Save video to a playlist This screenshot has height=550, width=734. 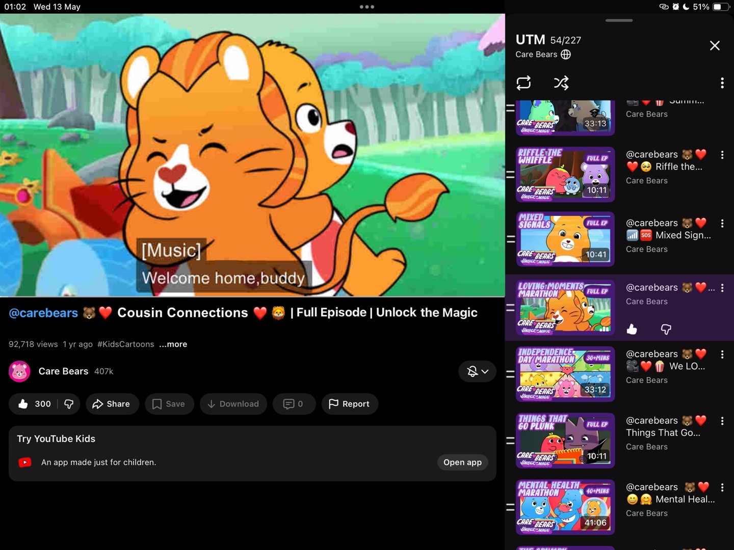click(x=169, y=404)
